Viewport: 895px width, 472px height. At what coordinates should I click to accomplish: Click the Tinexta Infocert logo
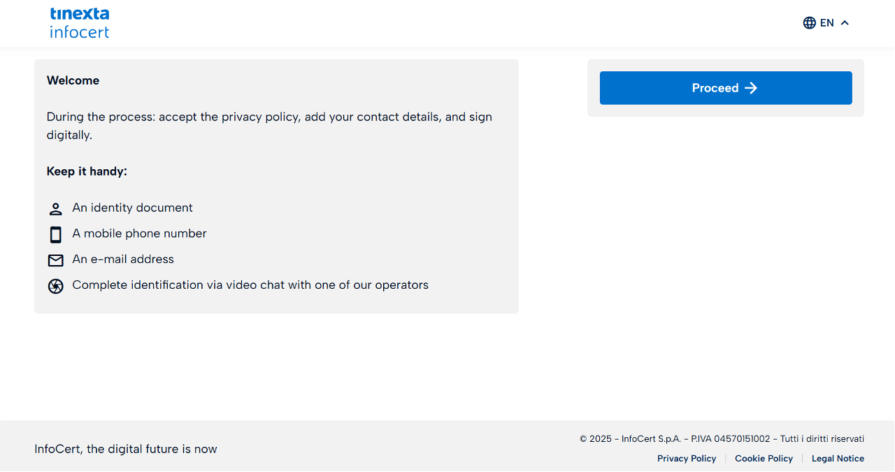click(x=80, y=23)
